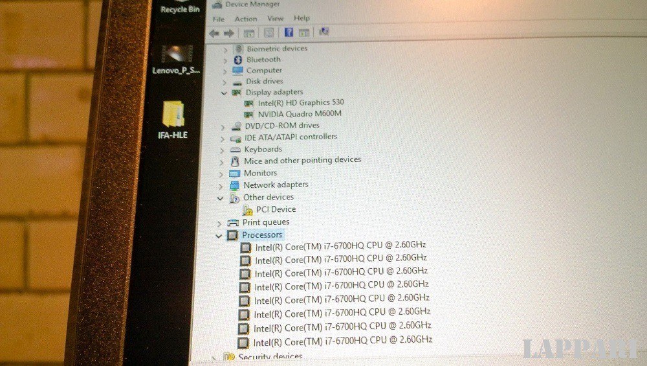Screen dimensions: 647x366
Task: Select Intel(R) HD Graphics 530
Action: tap(301, 102)
